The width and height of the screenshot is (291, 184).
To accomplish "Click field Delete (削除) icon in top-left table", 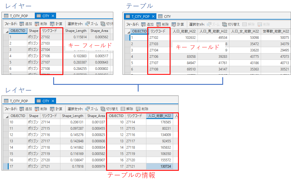I will tap(37, 24).
